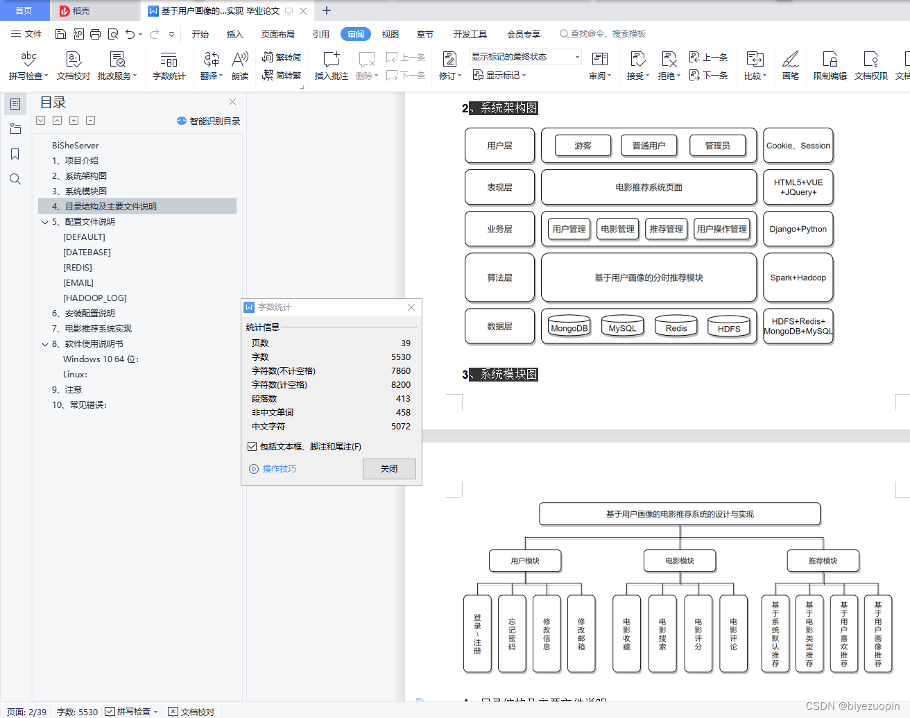910x718 pixels.
Task: Open the File (文件) menu
Action: 26,34
